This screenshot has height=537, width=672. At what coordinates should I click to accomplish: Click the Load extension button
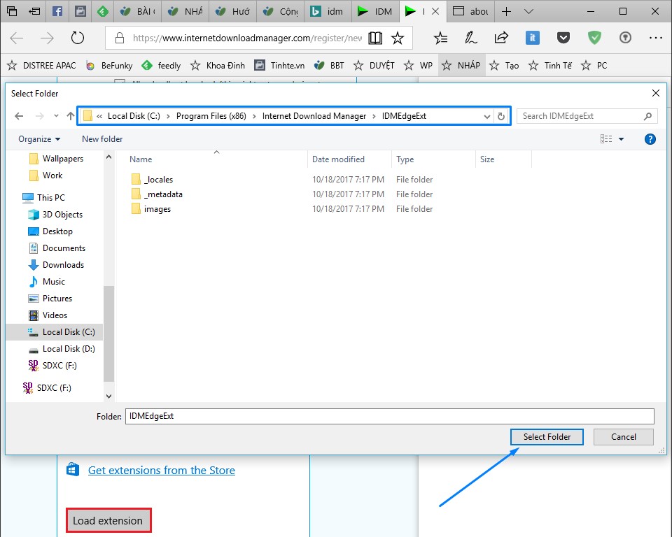[x=108, y=520]
